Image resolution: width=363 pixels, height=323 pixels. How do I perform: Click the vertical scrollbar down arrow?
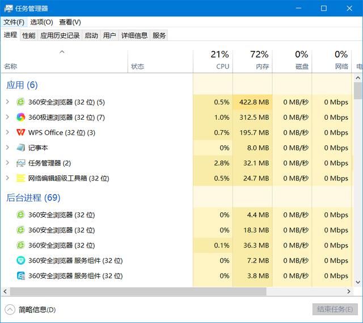coord(358,282)
